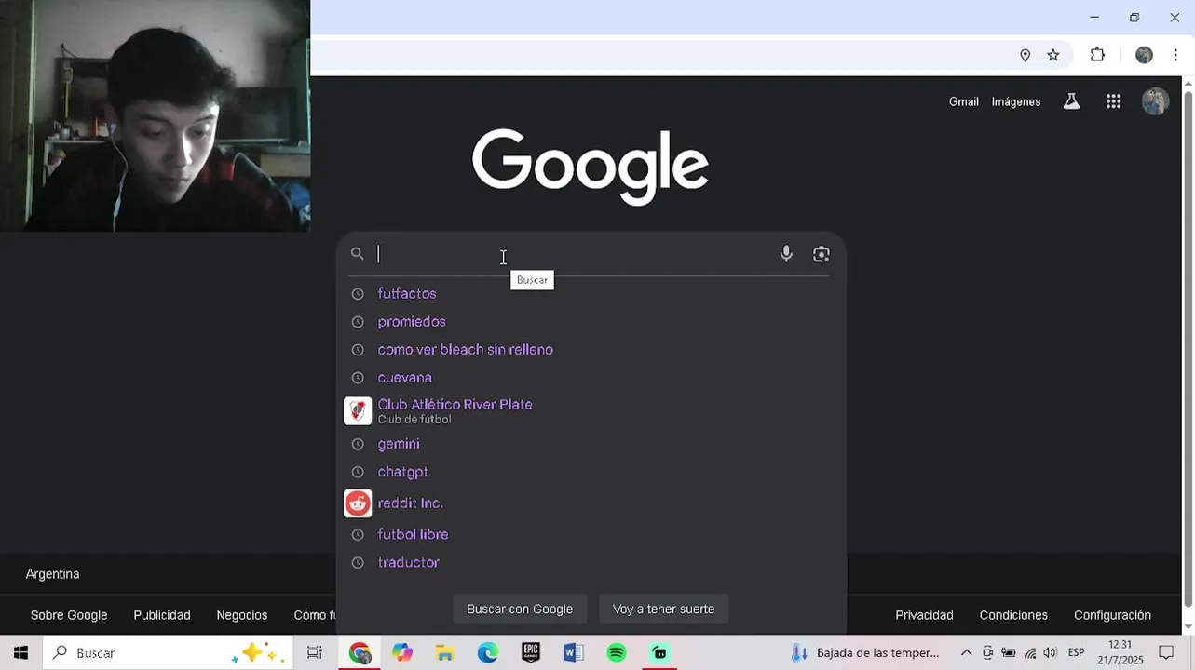The width and height of the screenshot is (1195, 670).
Task: Open Chrome from the taskbar
Action: click(360, 653)
